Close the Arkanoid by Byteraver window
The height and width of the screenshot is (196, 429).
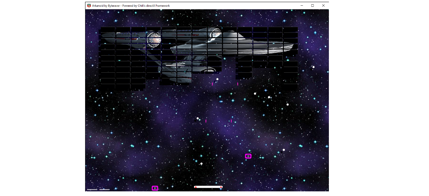point(323,6)
